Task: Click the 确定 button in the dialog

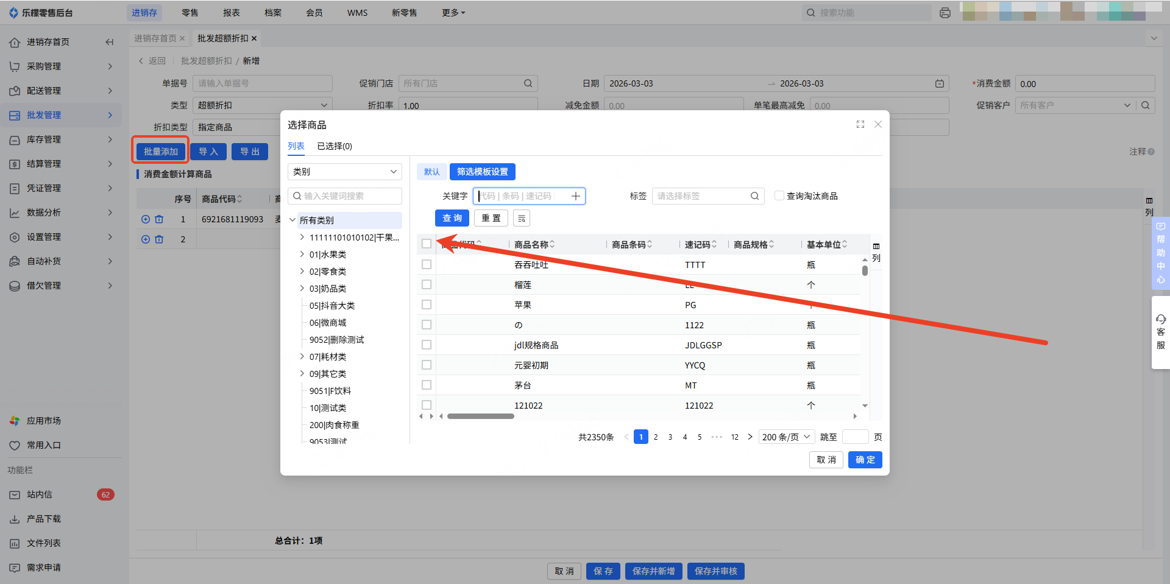Action: [x=865, y=460]
